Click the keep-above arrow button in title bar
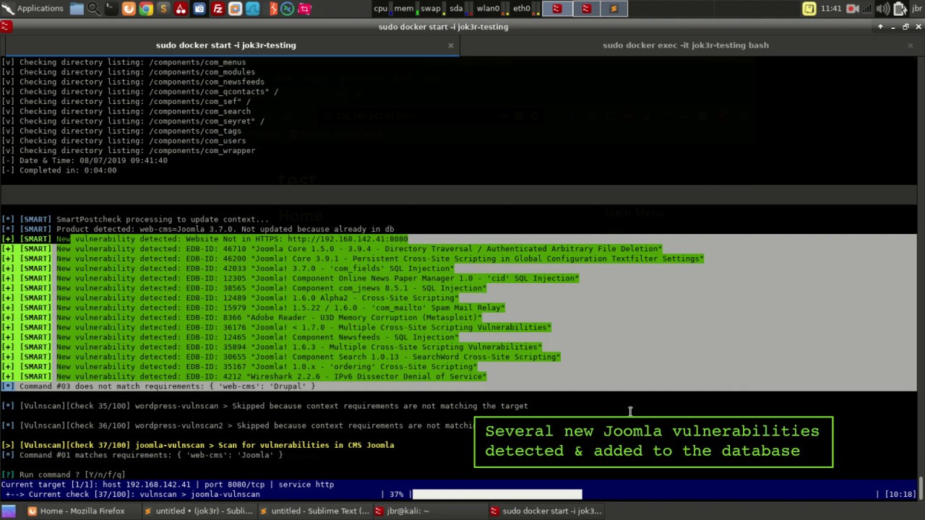Screen dimensions: 925x520 coord(880,27)
